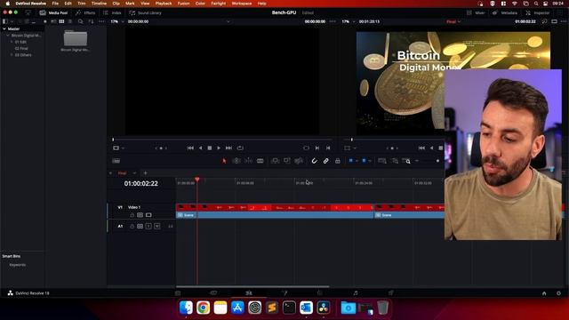Disable the Video 1 track visibility
Screen dimensions: 569x320
(148, 215)
